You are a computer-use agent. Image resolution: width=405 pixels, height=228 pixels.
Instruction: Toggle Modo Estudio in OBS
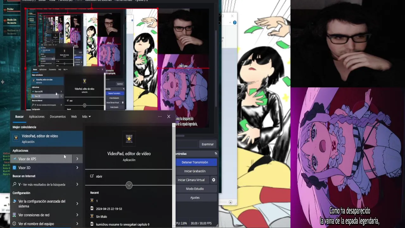(x=195, y=189)
